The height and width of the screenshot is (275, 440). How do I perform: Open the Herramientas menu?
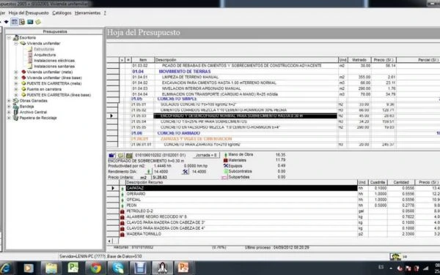(87, 13)
